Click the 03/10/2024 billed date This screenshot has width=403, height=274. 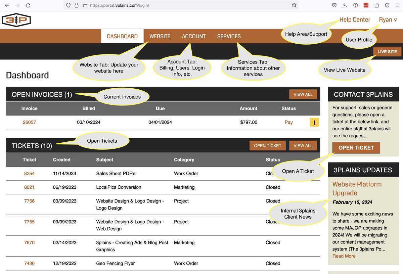(89, 122)
